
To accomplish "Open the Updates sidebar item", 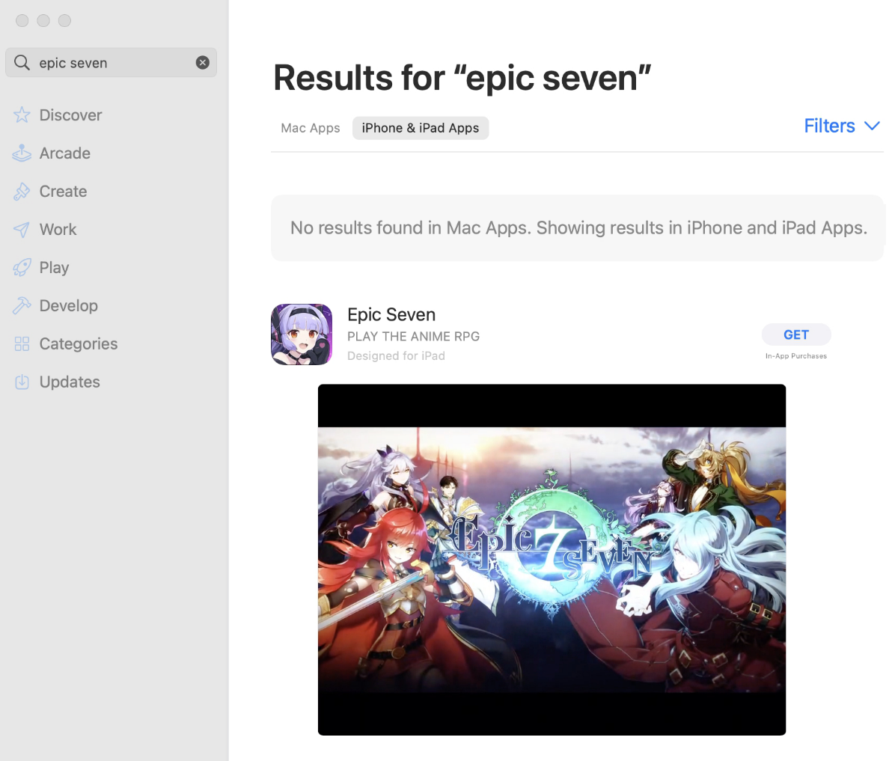I will pyautogui.click(x=70, y=382).
